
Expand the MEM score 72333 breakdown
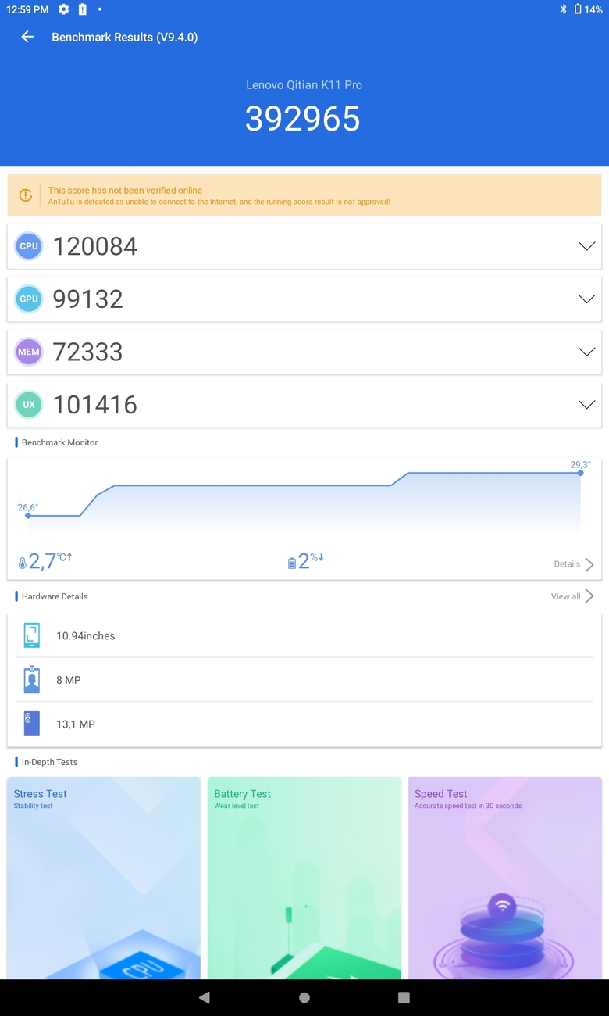pos(586,352)
